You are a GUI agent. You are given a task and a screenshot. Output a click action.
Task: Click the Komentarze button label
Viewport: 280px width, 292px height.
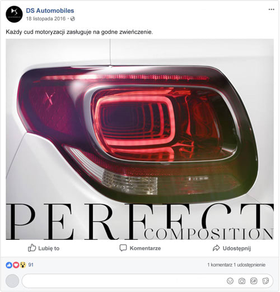click(145, 248)
